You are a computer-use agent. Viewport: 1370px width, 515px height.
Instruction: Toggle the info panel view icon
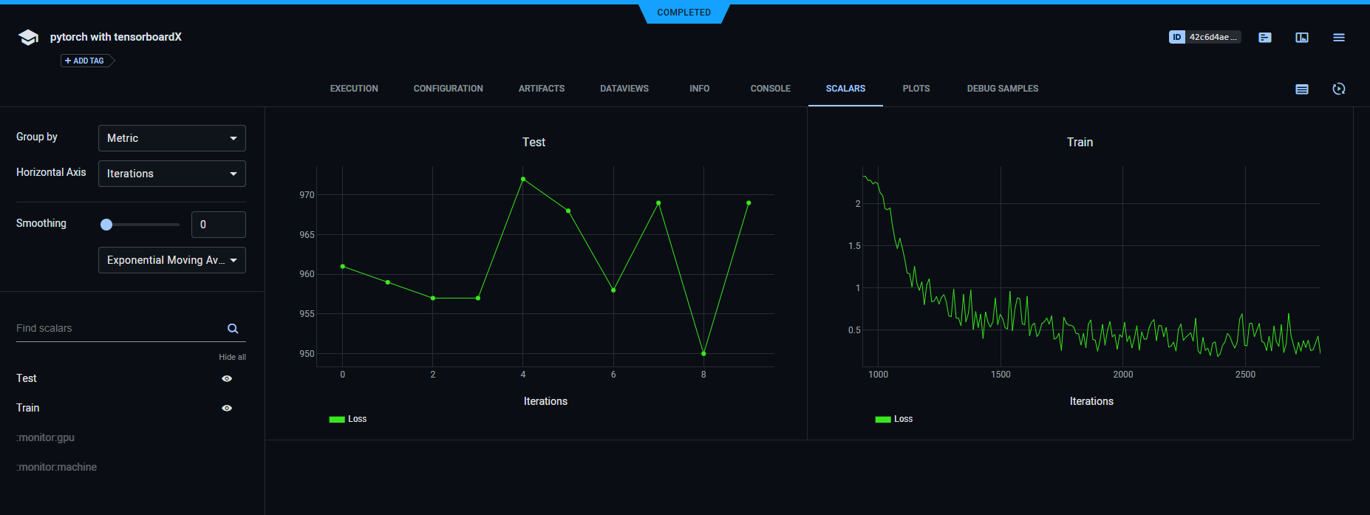pos(1302,38)
